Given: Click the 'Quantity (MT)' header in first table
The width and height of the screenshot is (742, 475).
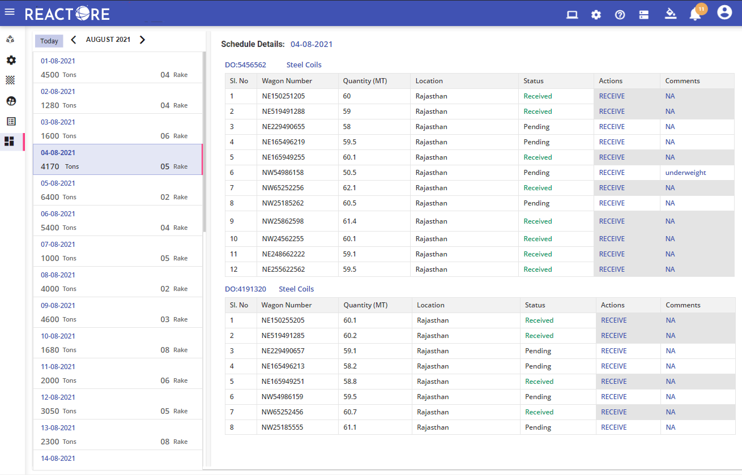Looking at the screenshot, I should pyautogui.click(x=365, y=81).
